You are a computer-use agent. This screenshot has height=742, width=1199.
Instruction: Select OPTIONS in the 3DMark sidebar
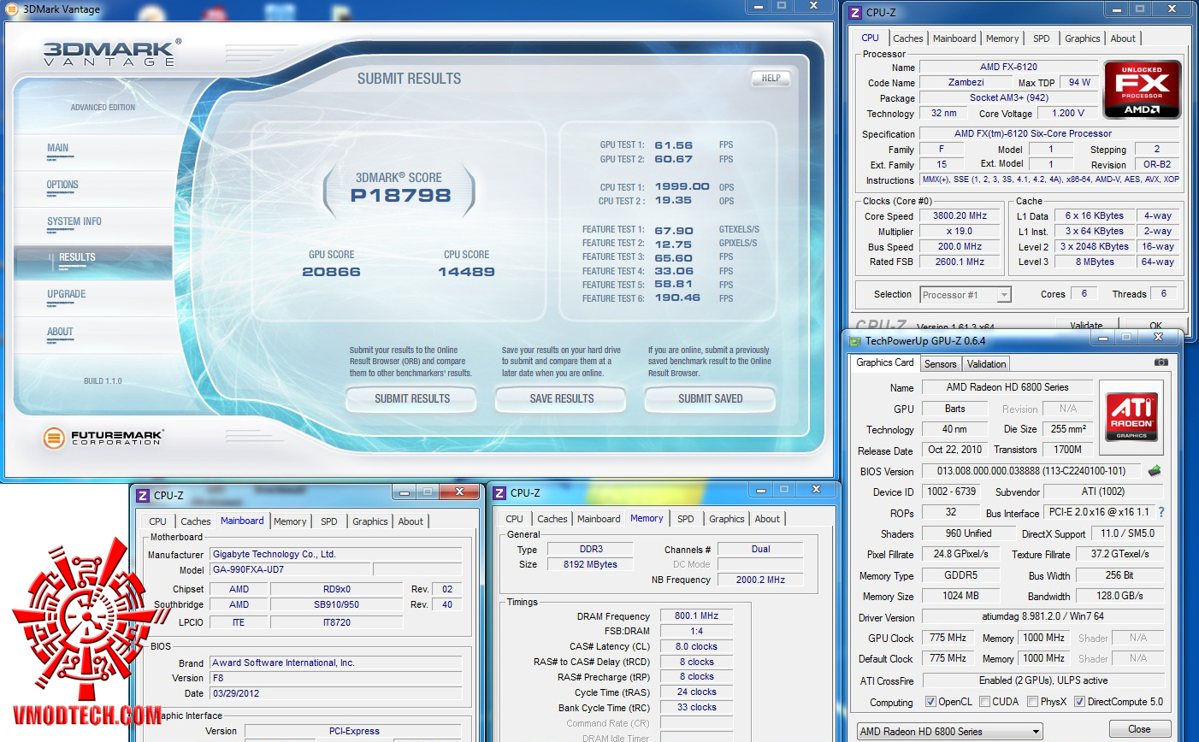(x=62, y=185)
